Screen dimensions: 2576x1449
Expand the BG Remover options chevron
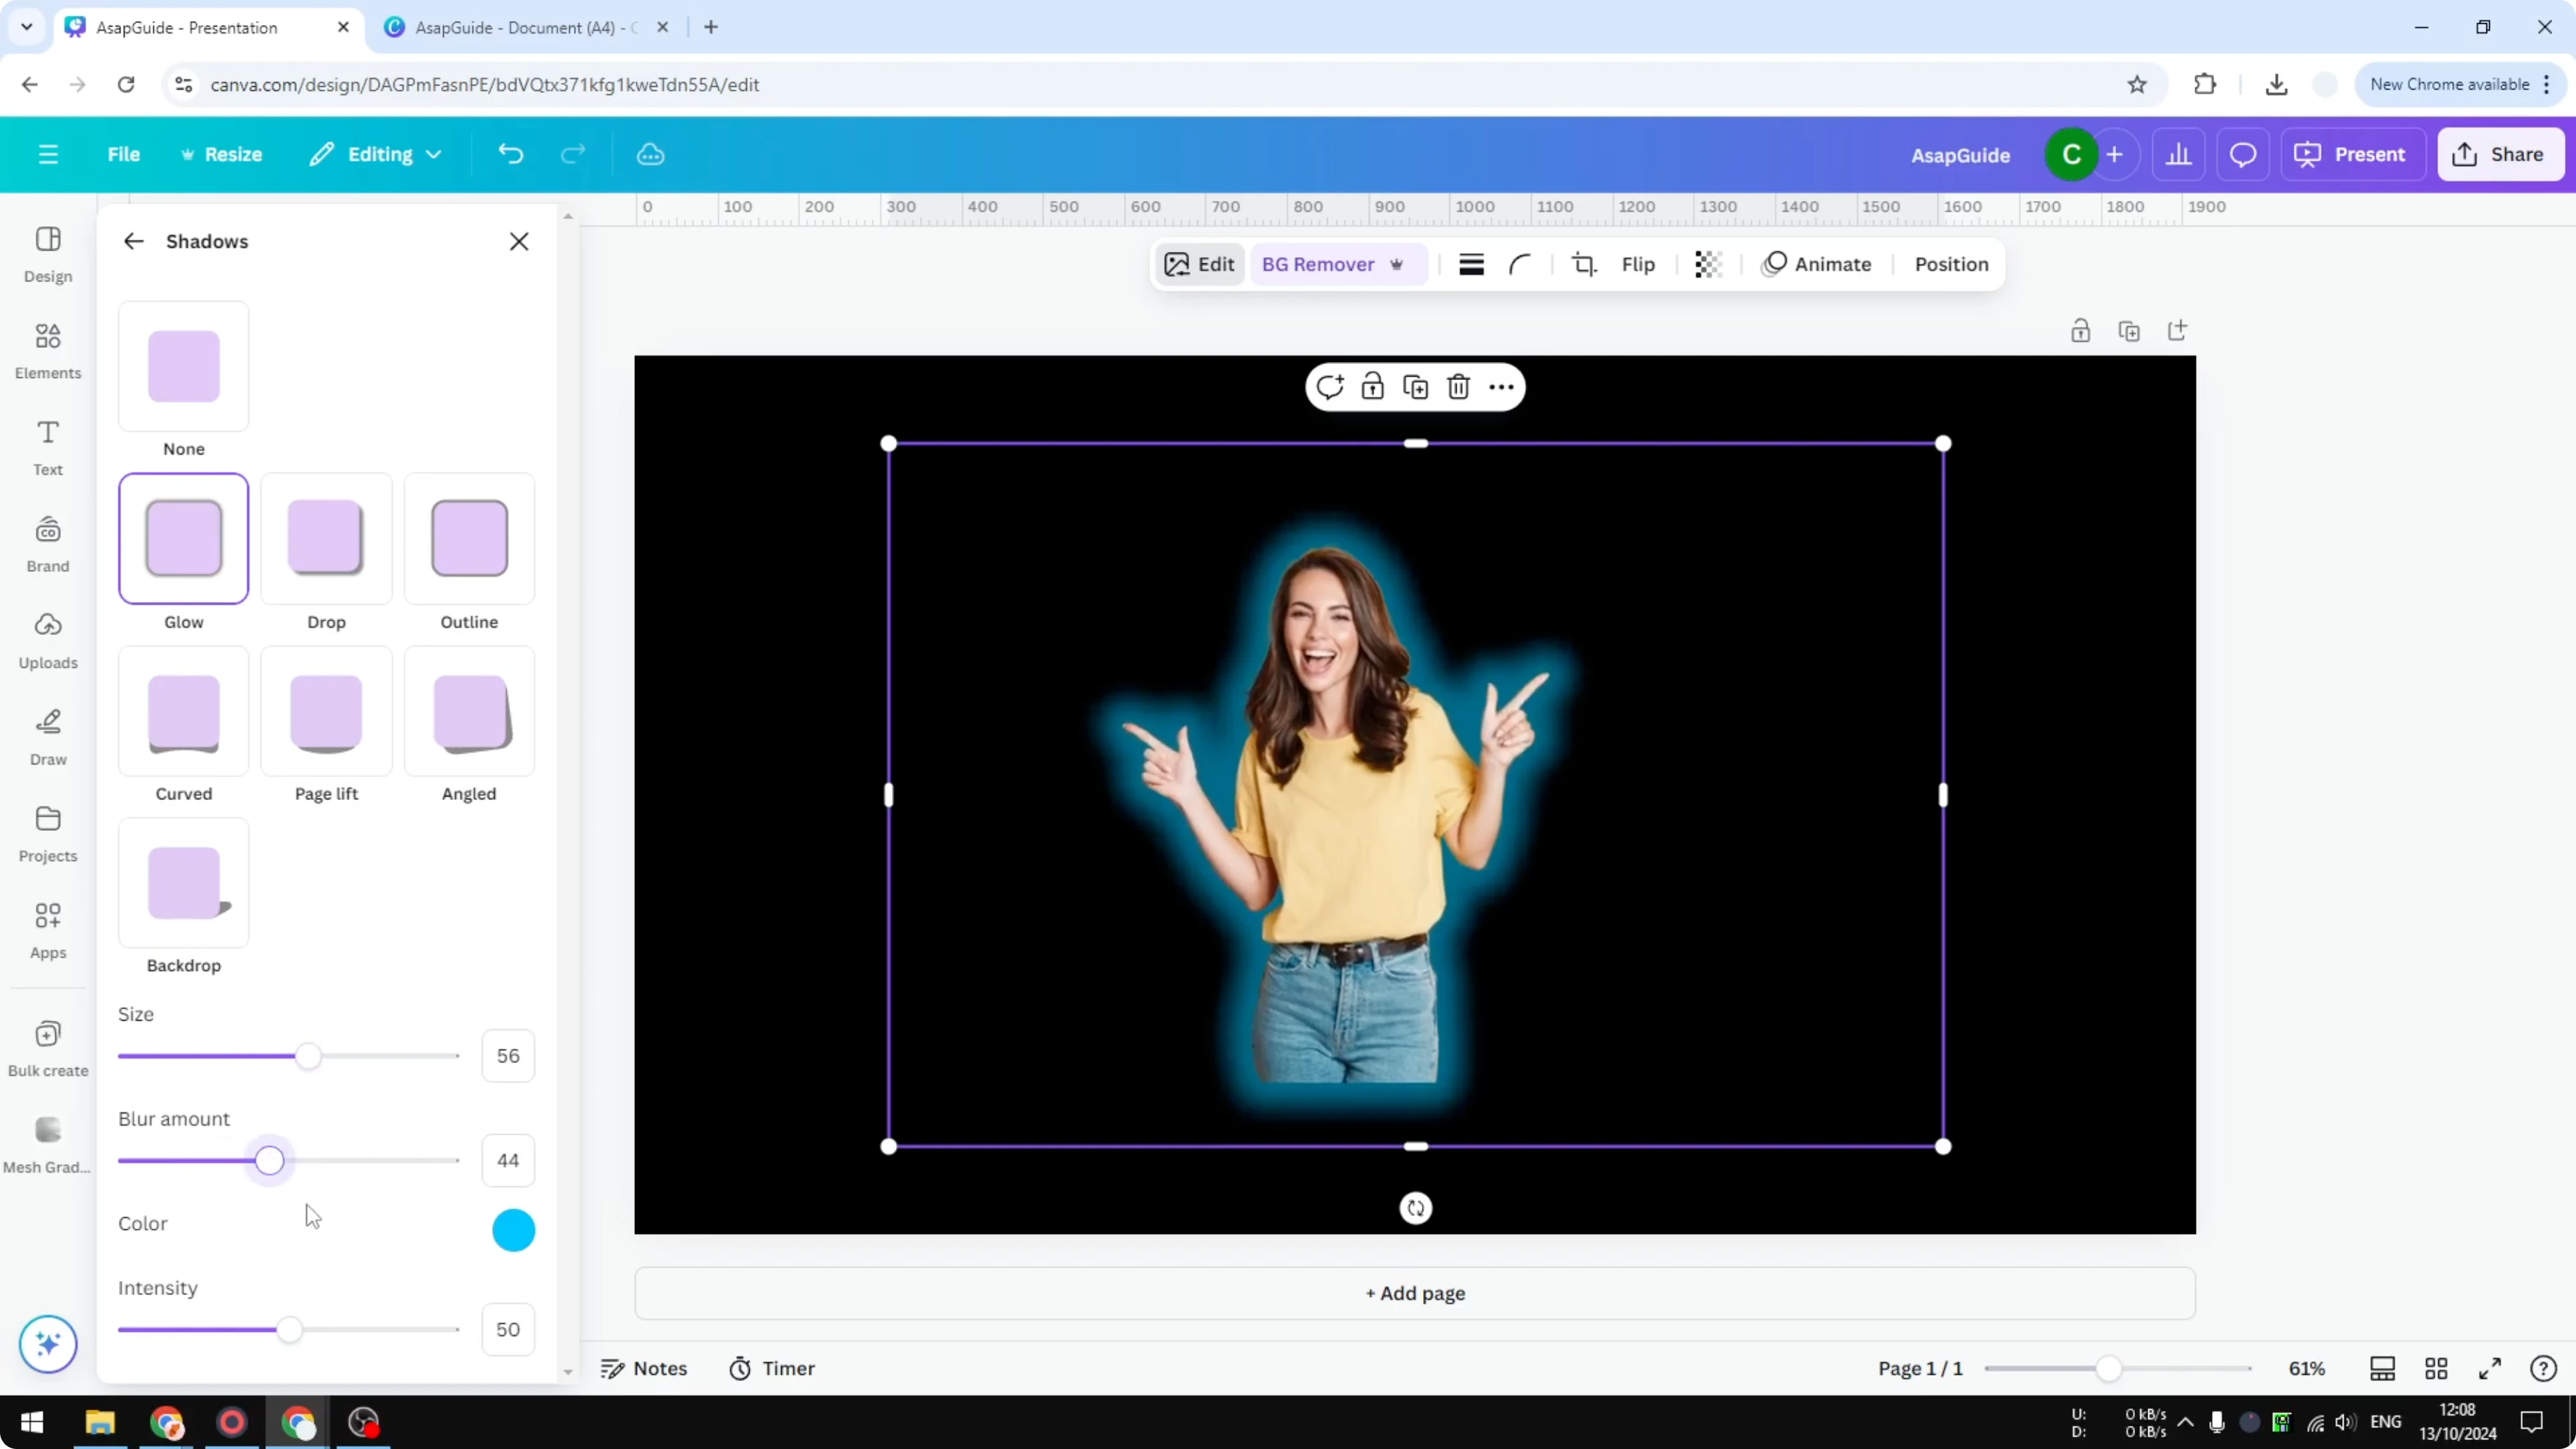point(1398,264)
